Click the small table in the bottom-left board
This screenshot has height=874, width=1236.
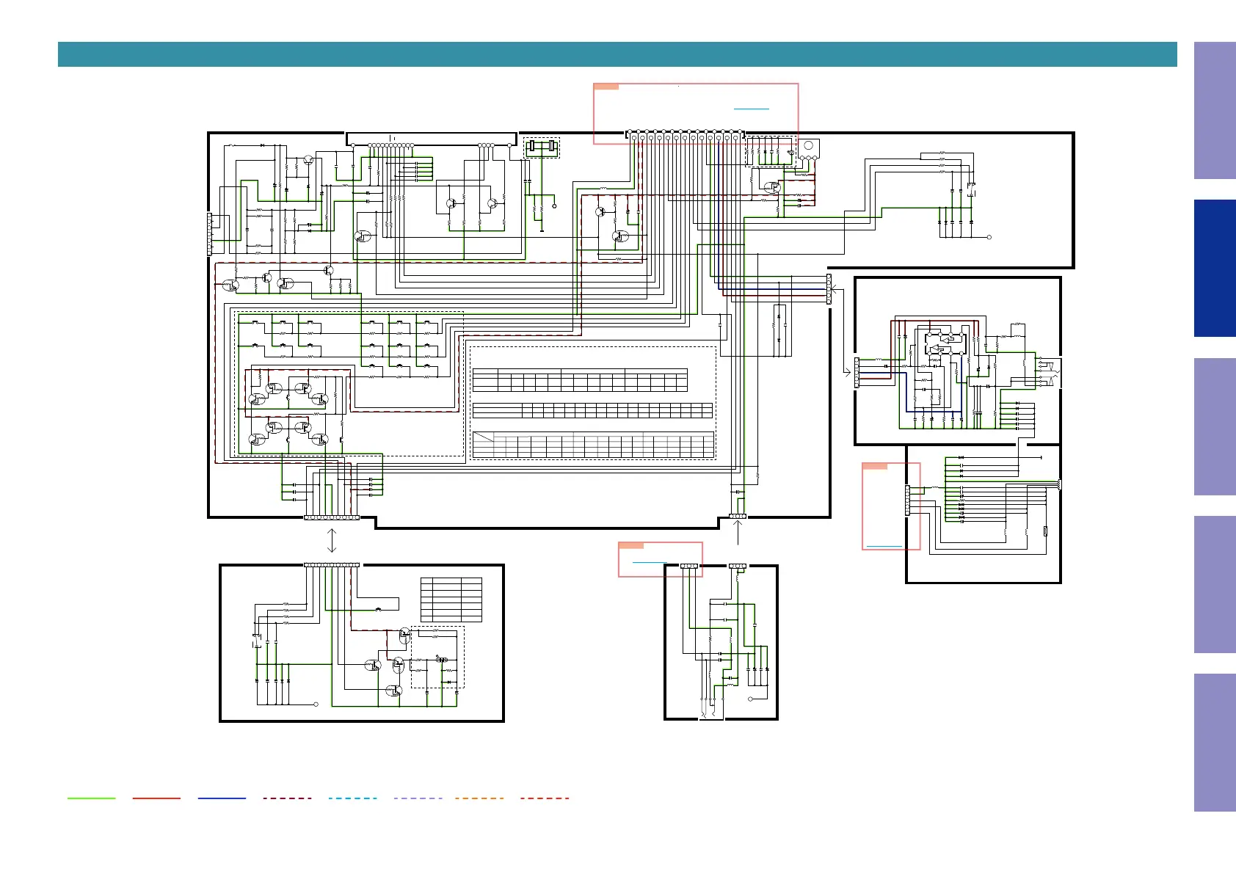coord(451,600)
